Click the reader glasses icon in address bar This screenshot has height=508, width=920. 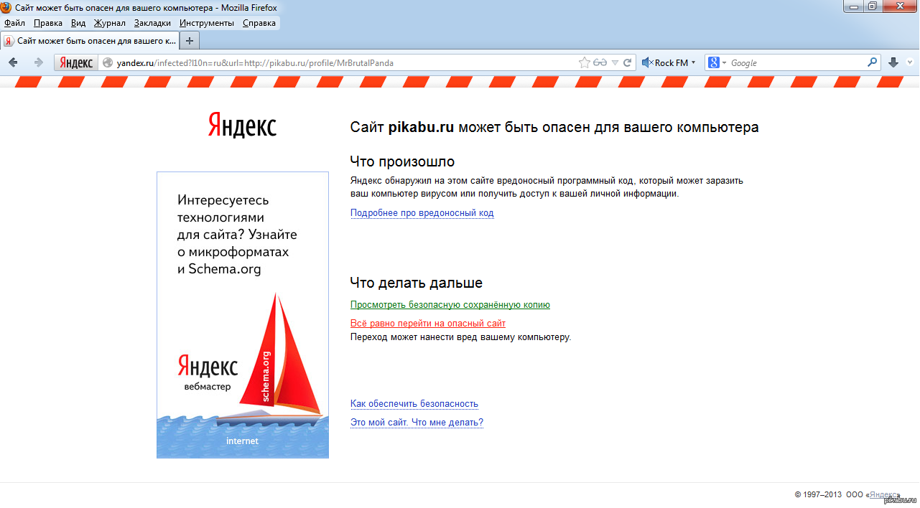tap(600, 62)
